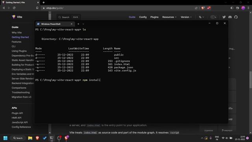The width and height of the screenshot is (252, 142).
Task: Toggle the dark mode appearance switch
Action: (x=213, y=17)
